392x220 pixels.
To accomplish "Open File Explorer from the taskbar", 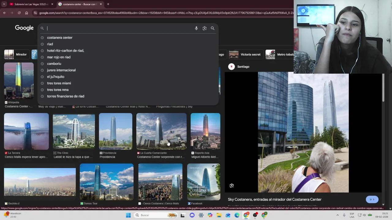I will tap(219, 215).
